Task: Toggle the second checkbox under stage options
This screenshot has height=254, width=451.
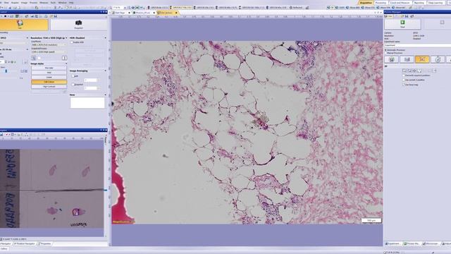Action: [x=404, y=80]
